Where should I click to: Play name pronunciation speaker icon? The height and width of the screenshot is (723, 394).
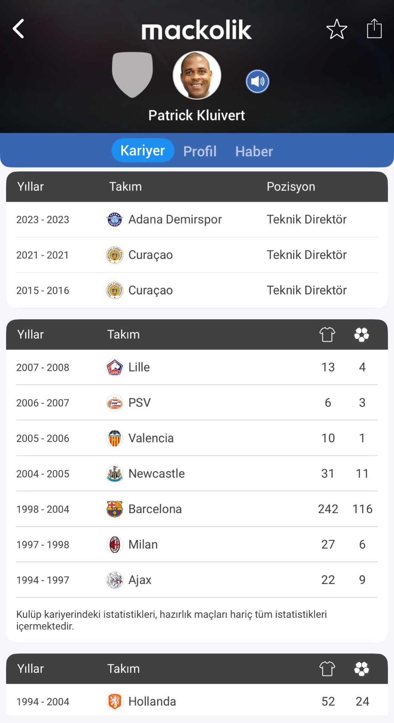257,82
